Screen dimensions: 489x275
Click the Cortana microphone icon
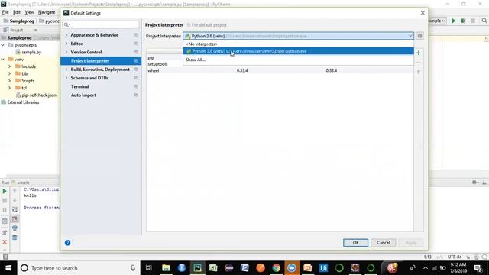click(x=133, y=268)
